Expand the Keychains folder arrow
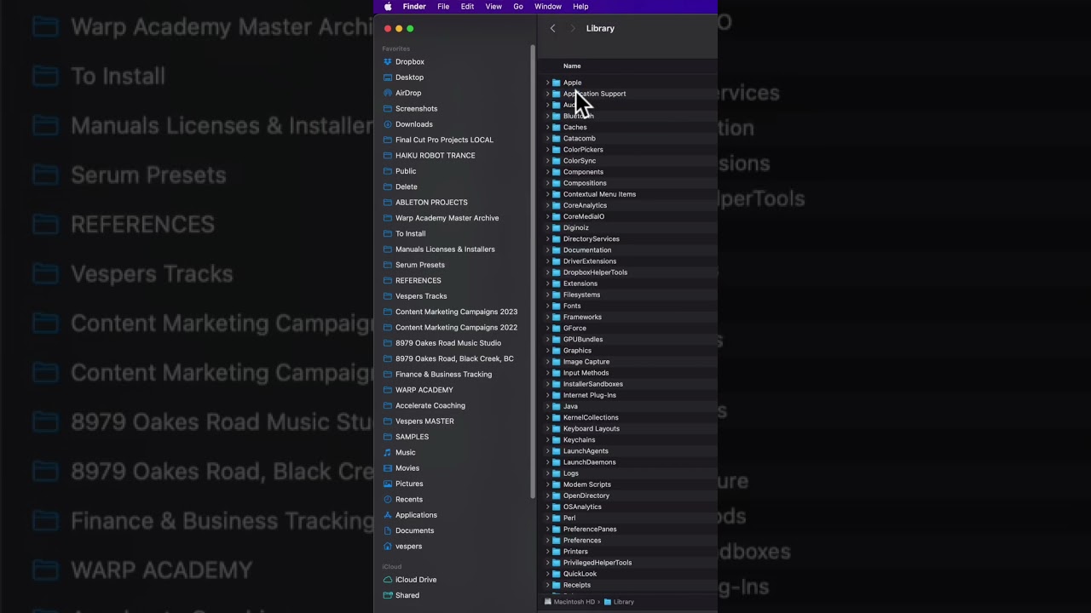 click(x=547, y=440)
